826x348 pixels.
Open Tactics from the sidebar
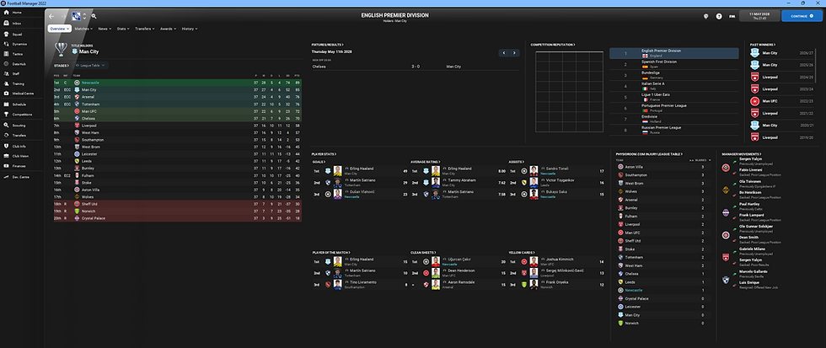(x=16, y=54)
